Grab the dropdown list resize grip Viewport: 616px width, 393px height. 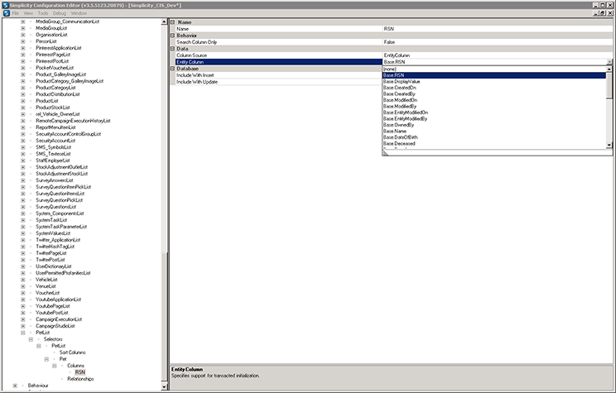point(385,153)
